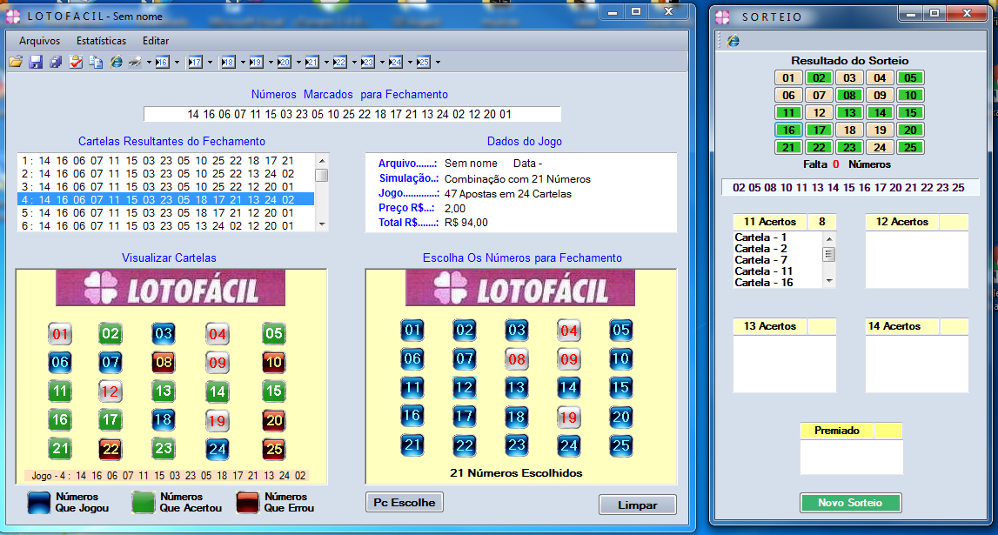The image size is (998, 535).
Task: Click the Números Marcados para Fechamento field
Action: (352, 115)
